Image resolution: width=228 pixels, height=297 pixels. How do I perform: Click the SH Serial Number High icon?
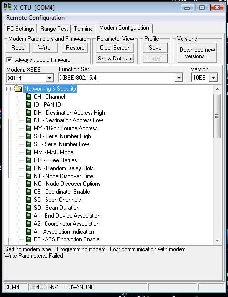click(28, 136)
